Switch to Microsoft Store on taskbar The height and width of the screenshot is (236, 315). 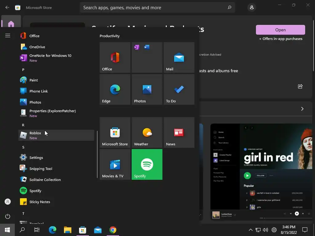coord(82,230)
